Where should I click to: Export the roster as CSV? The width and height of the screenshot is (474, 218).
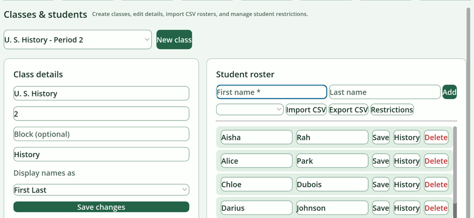coord(348,109)
